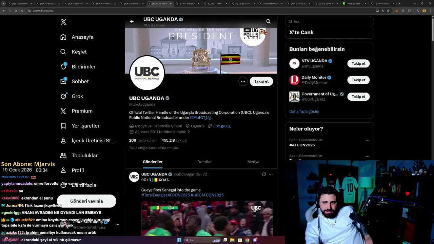Image resolution: width=434 pixels, height=244 pixels.
Task: Open Bildirimler notifications
Action: (x=78, y=67)
